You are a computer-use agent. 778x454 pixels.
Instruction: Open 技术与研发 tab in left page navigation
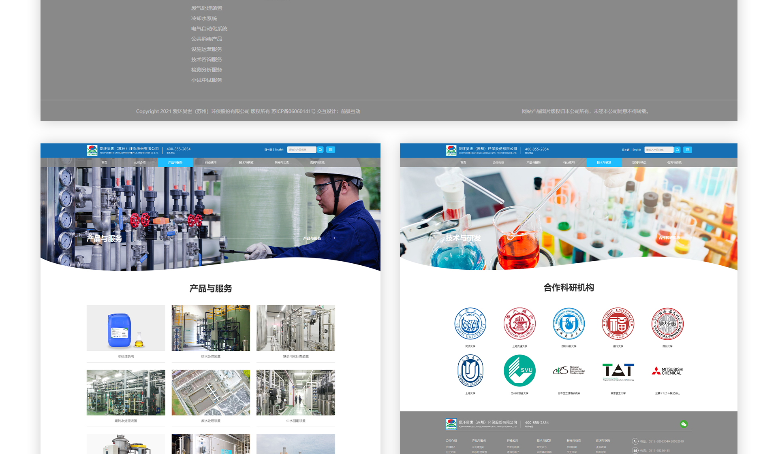246,162
